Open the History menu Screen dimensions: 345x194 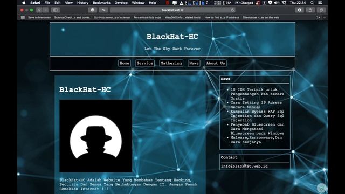[x=82, y=3]
